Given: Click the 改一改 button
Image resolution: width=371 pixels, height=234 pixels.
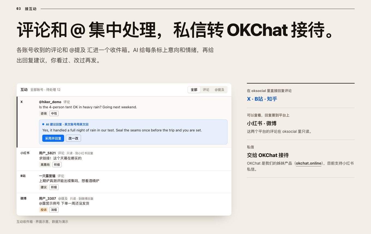Looking at the screenshot, I should click(x=73, y=138).
